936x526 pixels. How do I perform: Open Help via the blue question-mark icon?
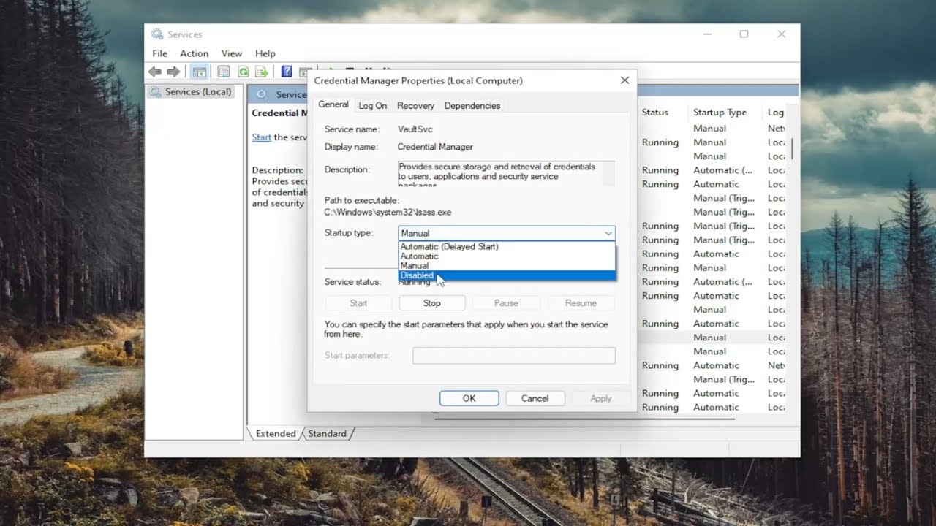[287, 72]
